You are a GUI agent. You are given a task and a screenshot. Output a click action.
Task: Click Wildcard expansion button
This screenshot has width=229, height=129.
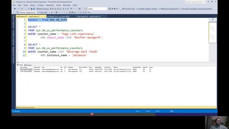169,9
